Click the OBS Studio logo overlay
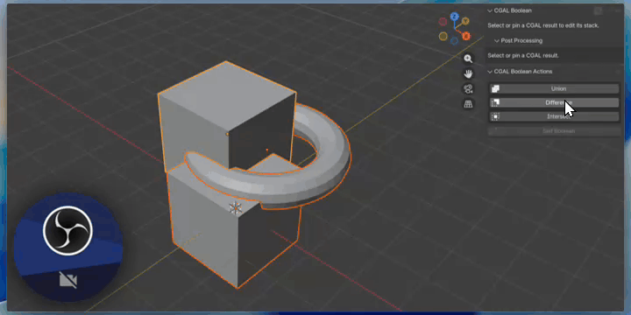 pyautogui.click(x=68, y=231)
